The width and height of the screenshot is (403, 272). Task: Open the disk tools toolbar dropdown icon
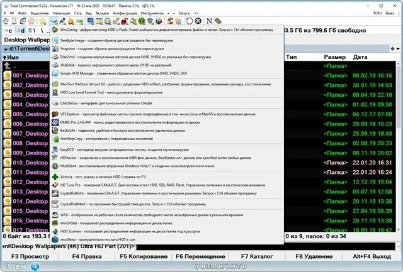point(54,21)
